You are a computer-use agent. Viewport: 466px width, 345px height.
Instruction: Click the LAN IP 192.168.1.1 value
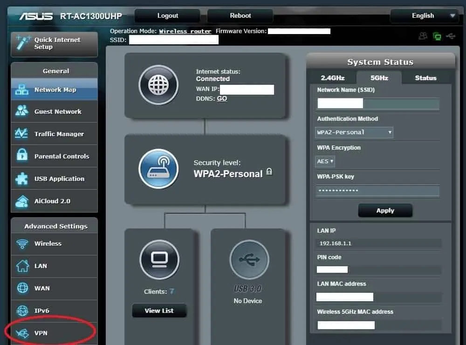pos(335,243)
